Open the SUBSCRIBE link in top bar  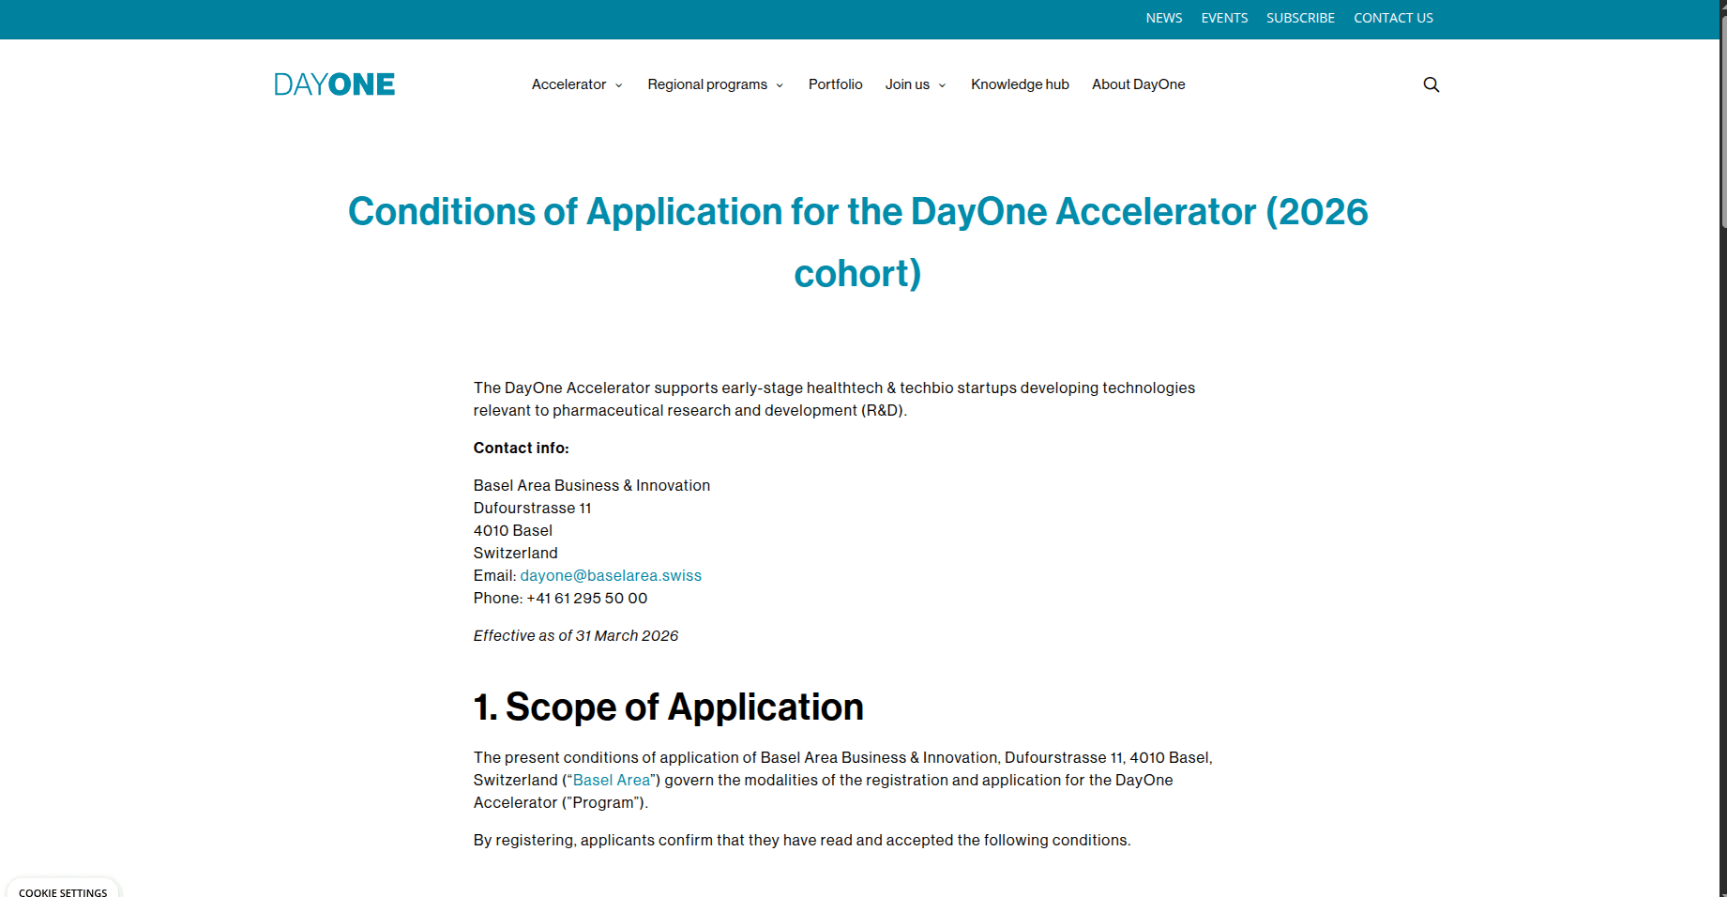tap(1300, 18)
